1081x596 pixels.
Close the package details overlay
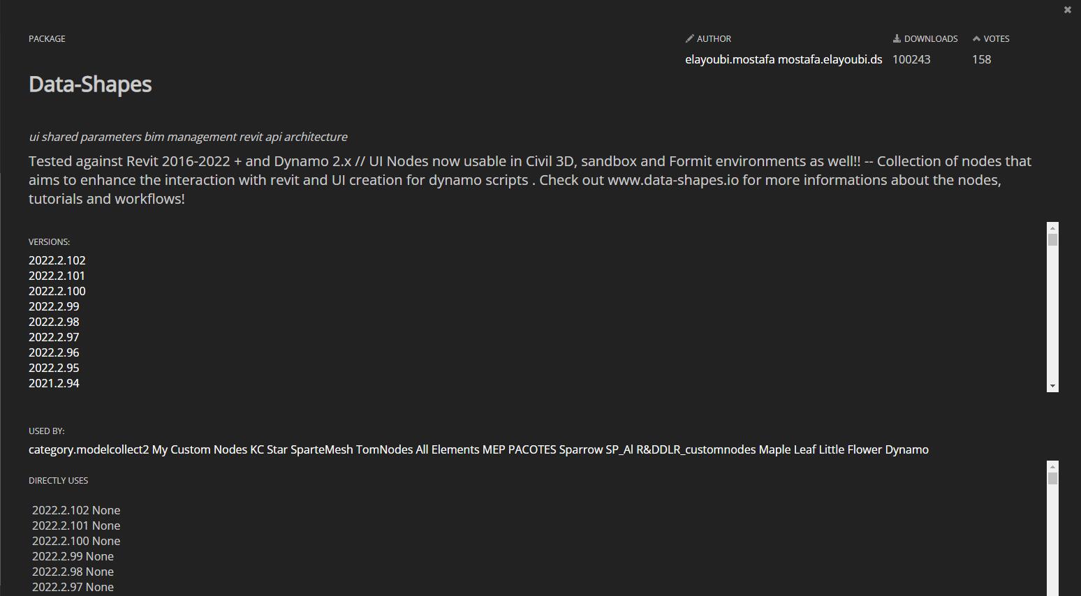pos(1067,10)
